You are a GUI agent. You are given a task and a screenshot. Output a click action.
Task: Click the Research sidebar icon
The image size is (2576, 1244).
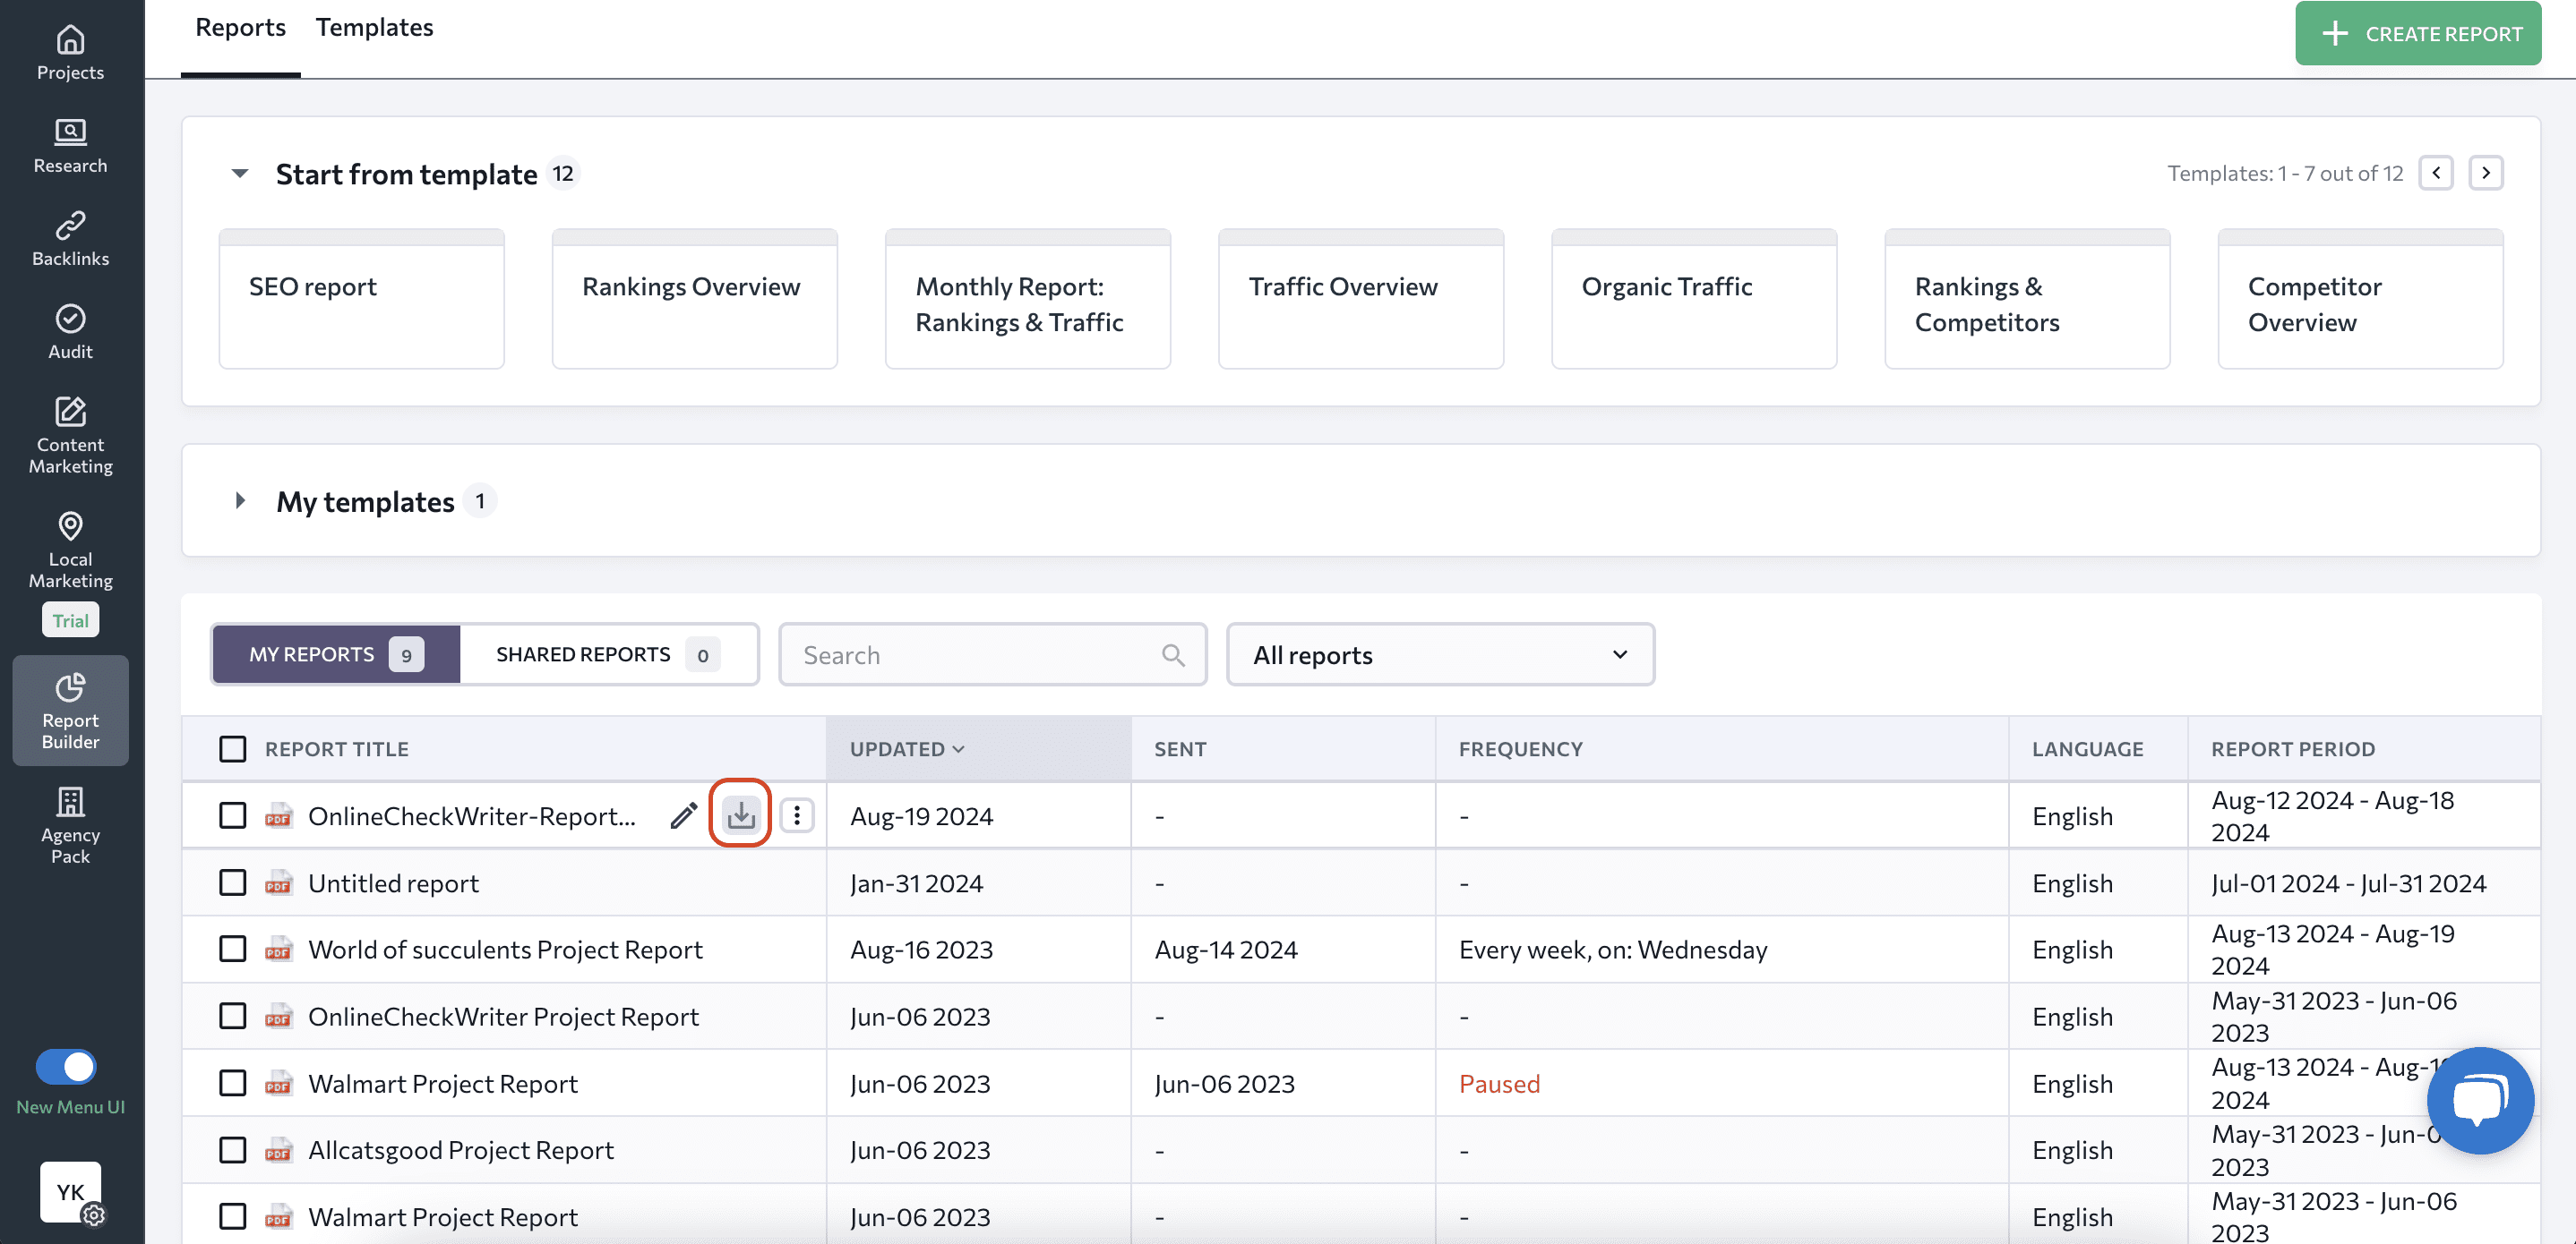tap(69, 144)
